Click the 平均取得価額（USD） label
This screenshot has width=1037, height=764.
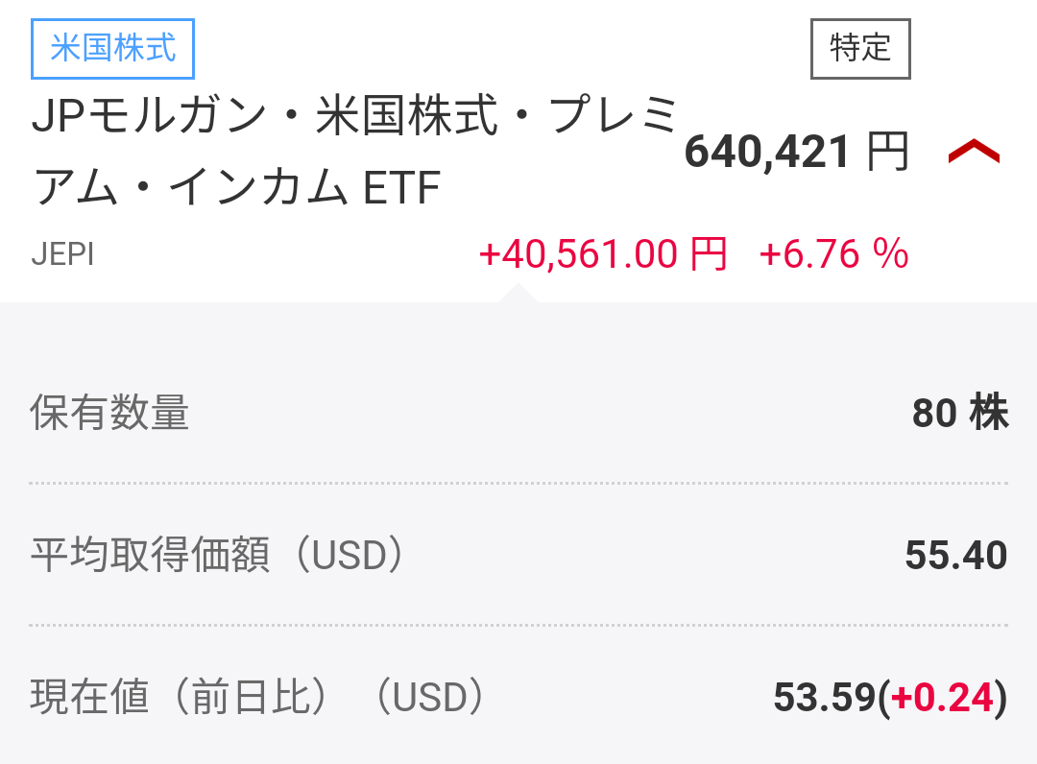[x=221, y=555]
